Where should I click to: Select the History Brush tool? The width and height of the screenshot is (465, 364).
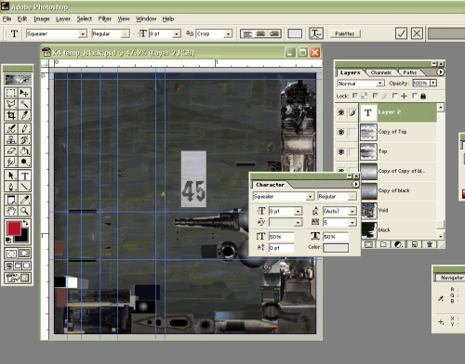pos(24,139)
